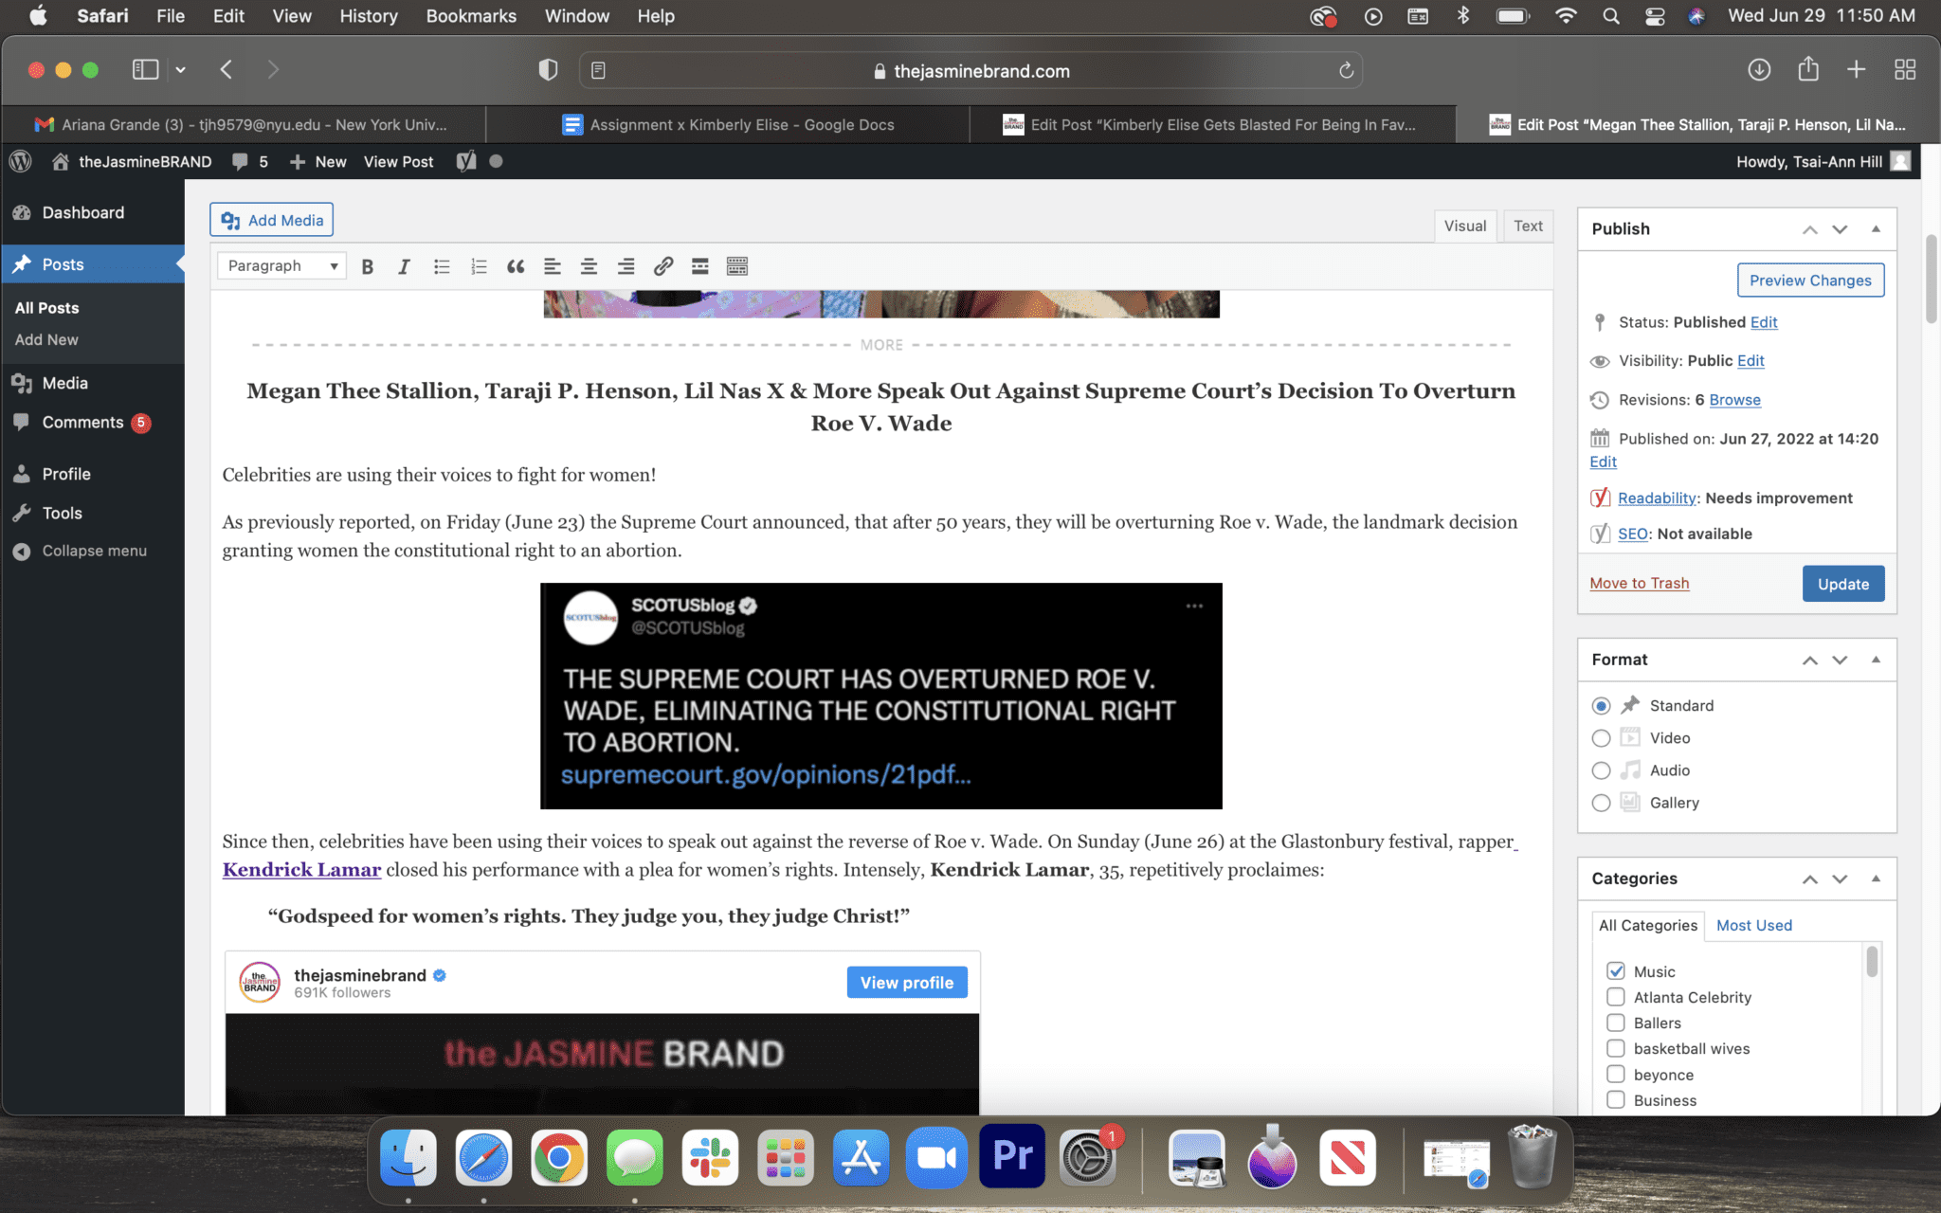Toggle the editor toolbar kitchen sink

pyautogui.click(x=737, y=266)
